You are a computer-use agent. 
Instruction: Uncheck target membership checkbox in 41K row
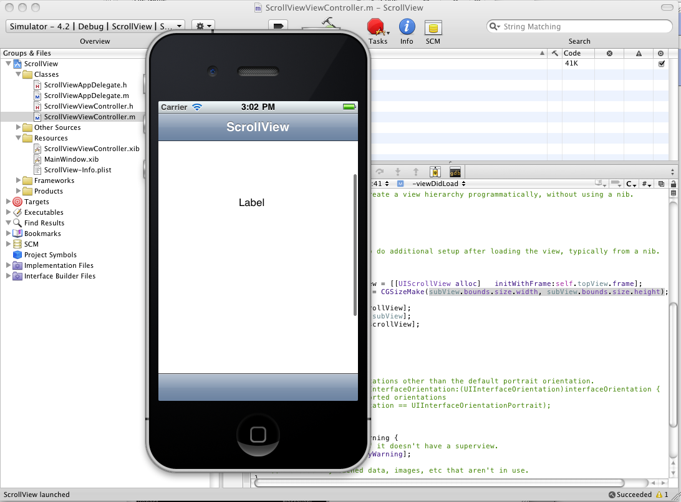coord(662,64)
